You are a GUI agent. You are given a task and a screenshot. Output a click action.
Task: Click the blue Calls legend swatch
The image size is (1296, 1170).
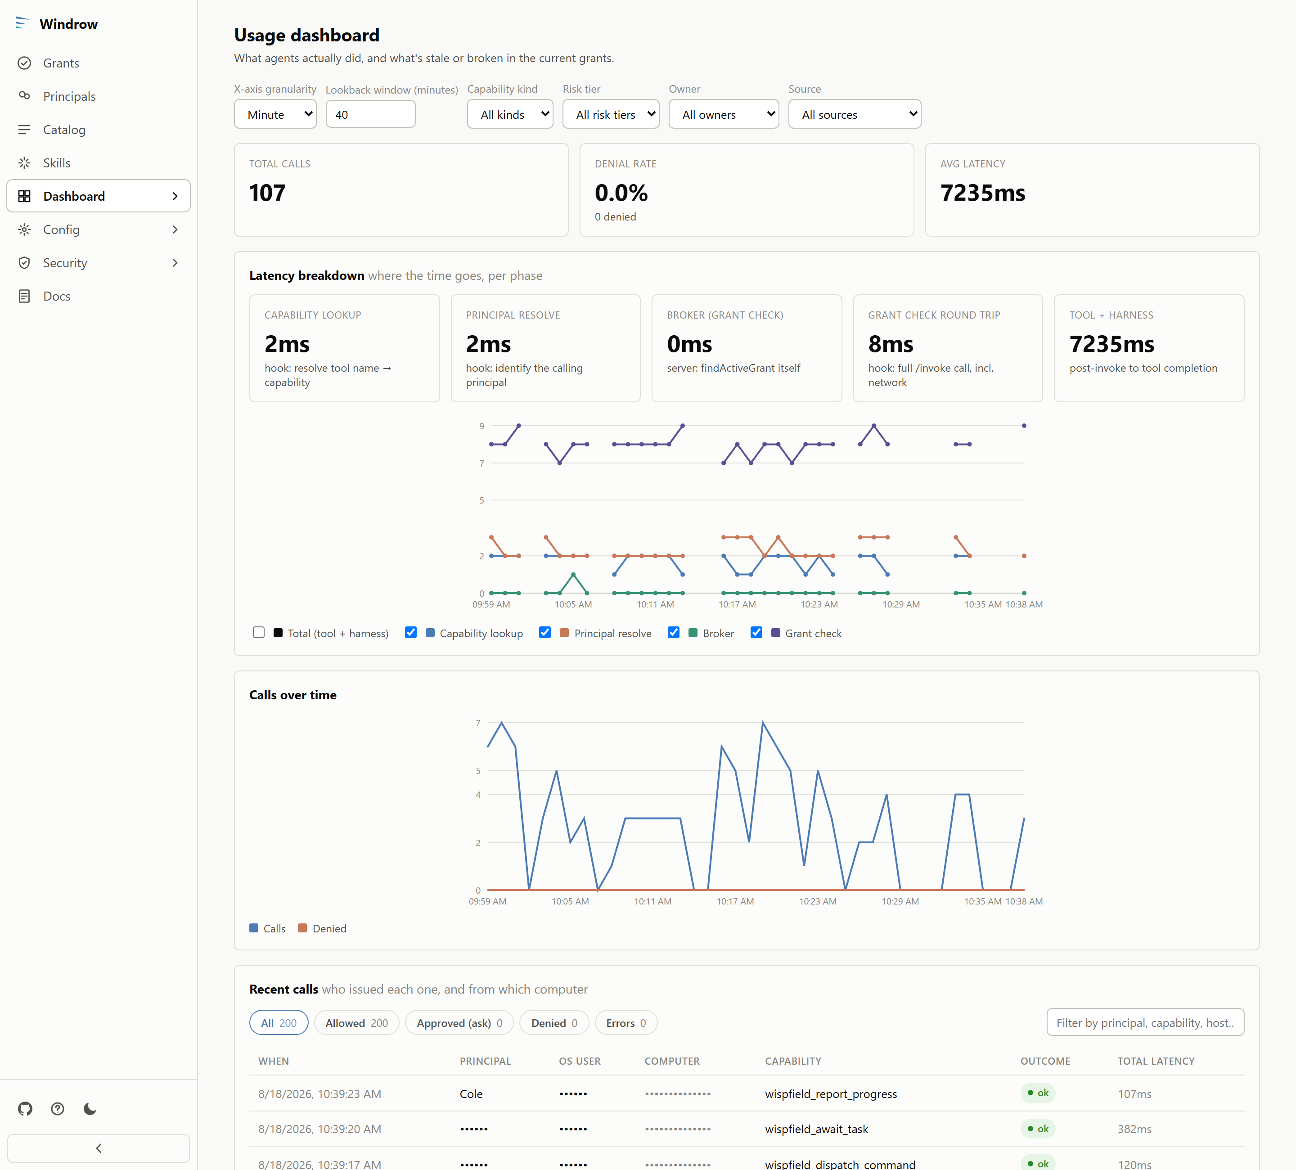pyautogui.click(x=254, y=927)
